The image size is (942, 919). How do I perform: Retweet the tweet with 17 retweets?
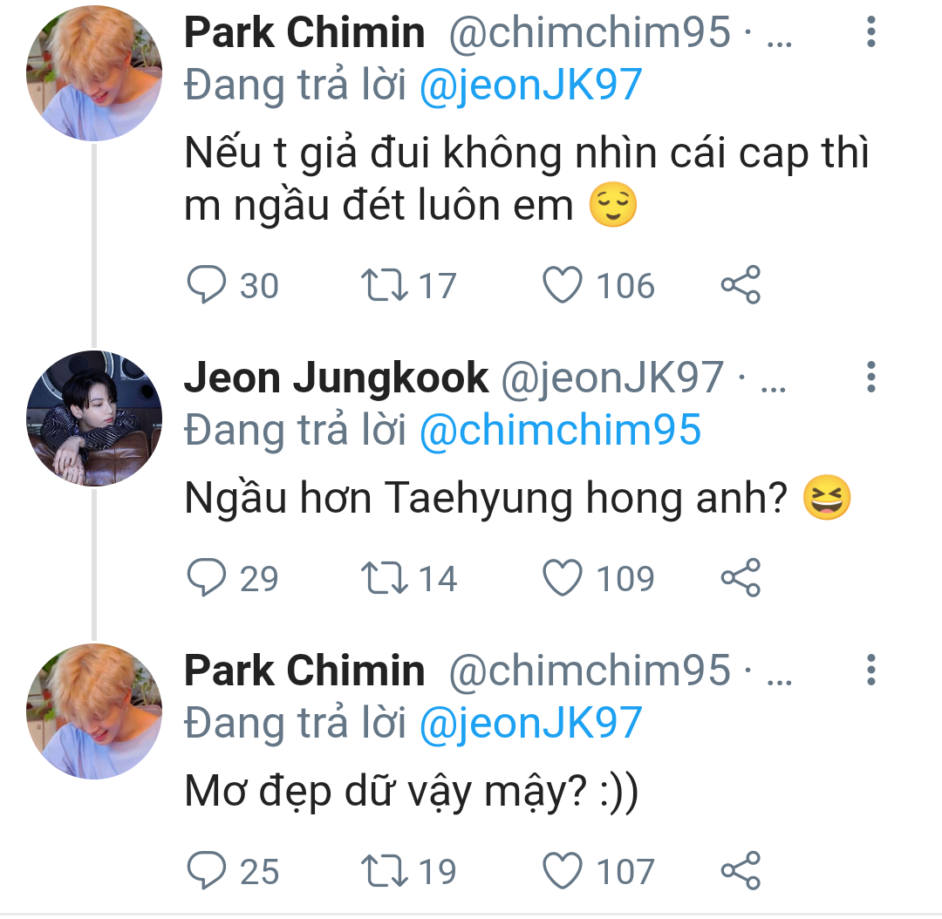coord(384,286)
